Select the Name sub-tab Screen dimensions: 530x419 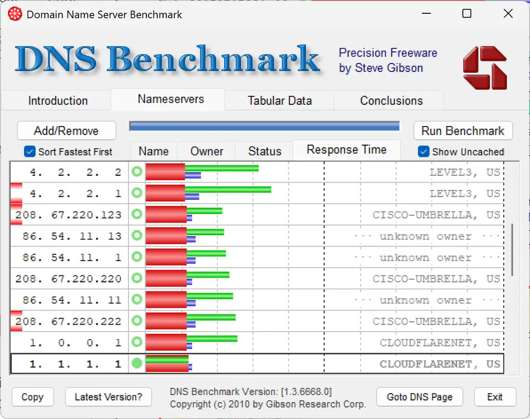154,151
